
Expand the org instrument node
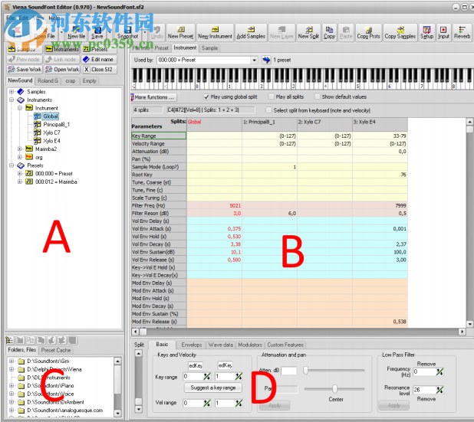pos(20,157)
